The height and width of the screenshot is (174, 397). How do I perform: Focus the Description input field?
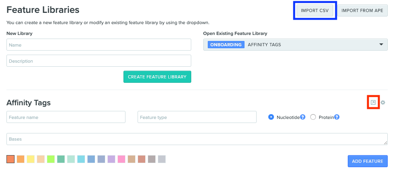pyautogui.click(x=99, y=61)
